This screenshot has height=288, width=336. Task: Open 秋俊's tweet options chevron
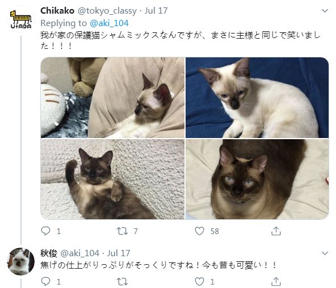325,253
